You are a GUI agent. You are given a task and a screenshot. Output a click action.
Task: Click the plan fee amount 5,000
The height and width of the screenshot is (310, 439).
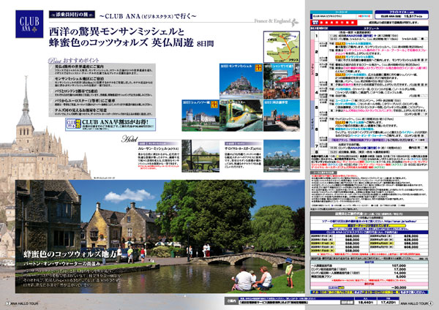tap(401, 276)
